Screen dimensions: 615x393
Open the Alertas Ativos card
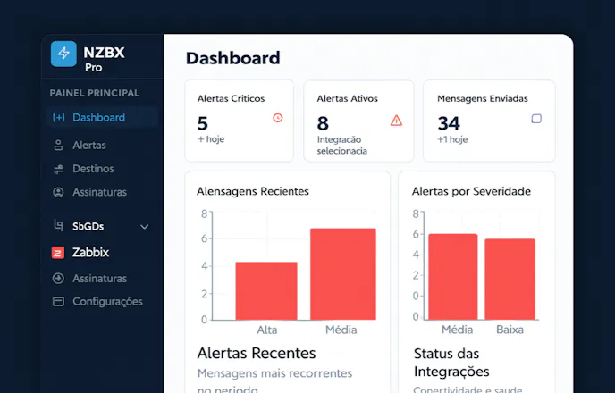(358, 121)
